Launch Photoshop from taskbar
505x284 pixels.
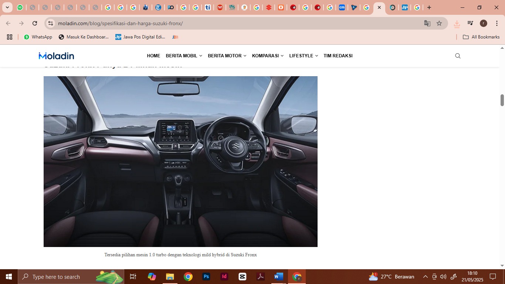click(206, 277)
